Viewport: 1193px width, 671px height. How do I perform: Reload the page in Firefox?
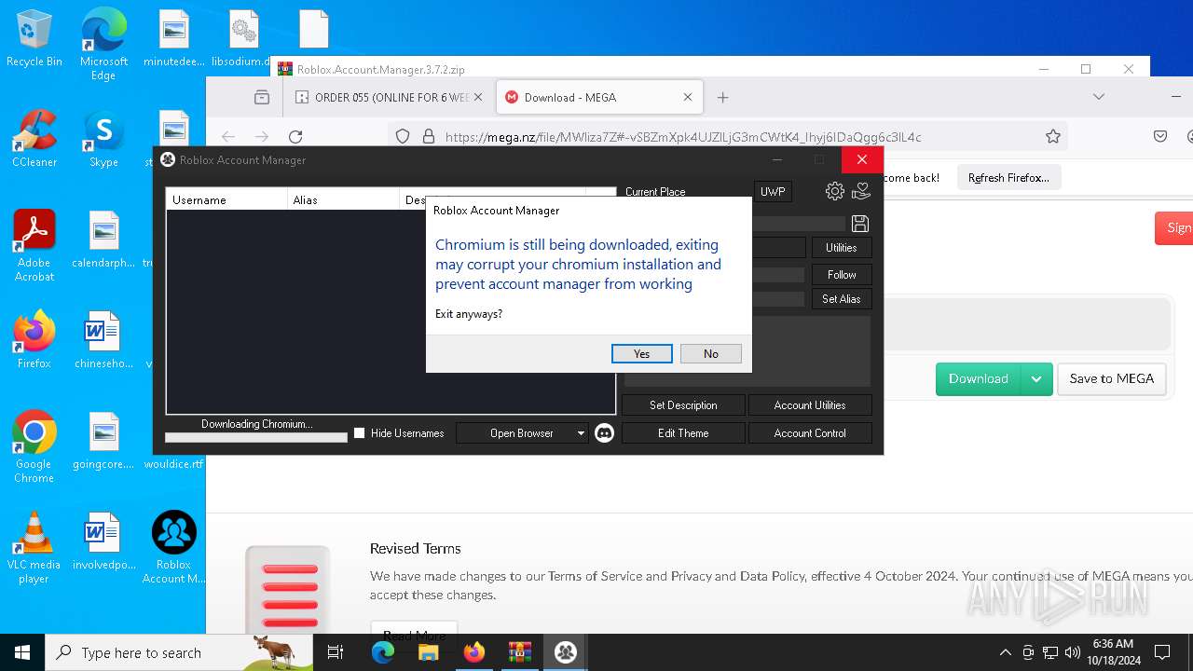[295, 137]
